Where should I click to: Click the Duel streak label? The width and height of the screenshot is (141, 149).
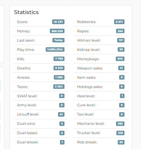(x=28, y=142)
